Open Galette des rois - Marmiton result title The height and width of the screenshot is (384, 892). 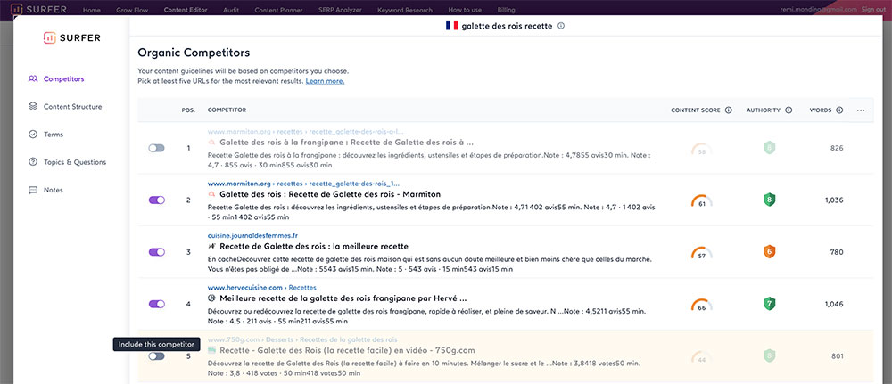330,194
